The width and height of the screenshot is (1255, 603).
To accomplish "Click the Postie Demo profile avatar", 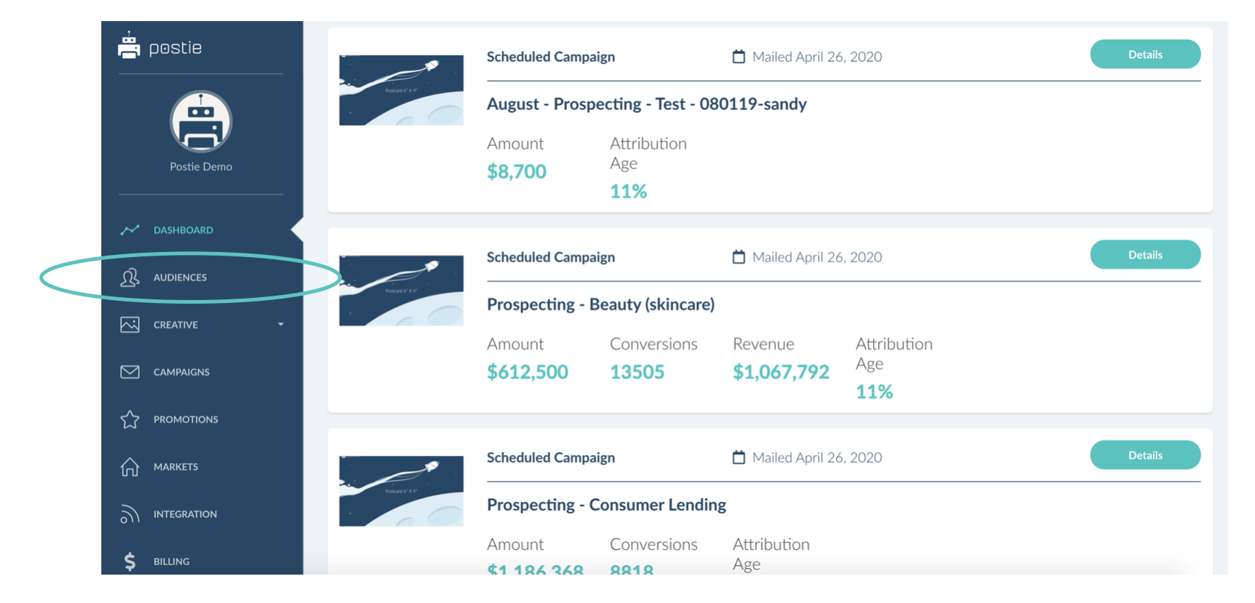I will click(201, 122).
